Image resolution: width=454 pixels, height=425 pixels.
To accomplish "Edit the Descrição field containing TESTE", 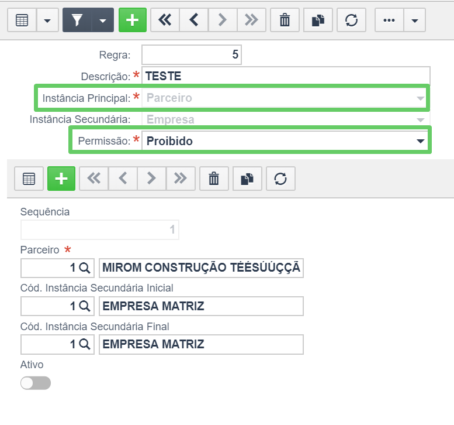I will coord(286,76).
